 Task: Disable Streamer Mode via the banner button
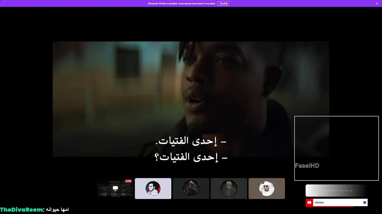pyautogui.click(x=224, y=4)
